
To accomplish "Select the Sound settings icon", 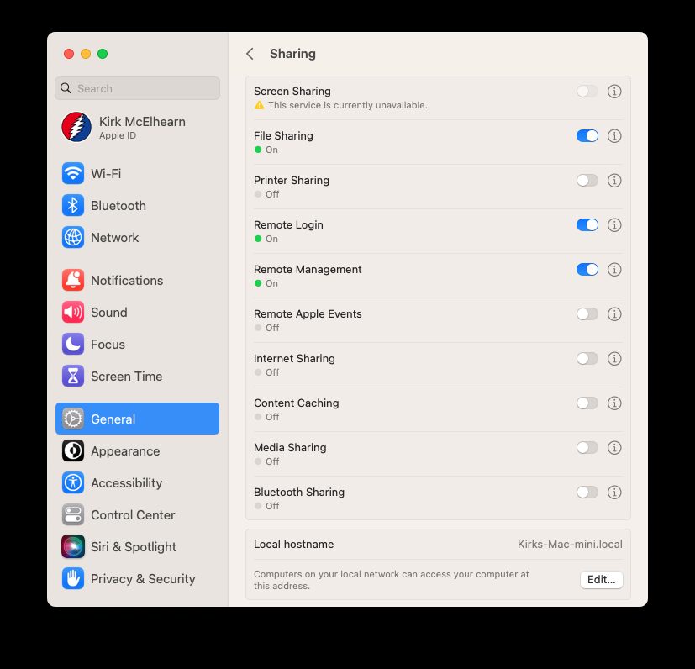I will tap(72, 312).
